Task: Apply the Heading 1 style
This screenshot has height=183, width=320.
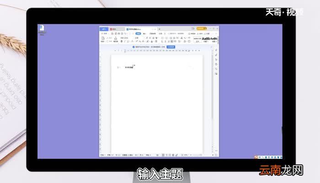Action: tap(206, 40)
